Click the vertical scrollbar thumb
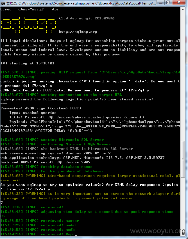This screenshot has width=188, height=239. pos(183,159)
